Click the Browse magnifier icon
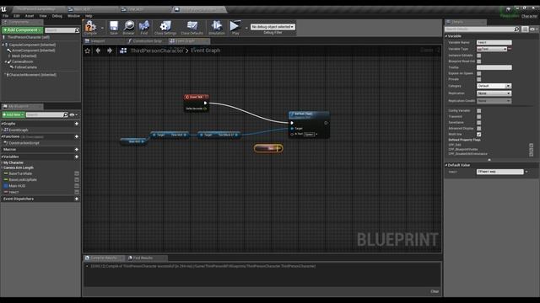This screenshot has width=540, height=303. (128, 28)
